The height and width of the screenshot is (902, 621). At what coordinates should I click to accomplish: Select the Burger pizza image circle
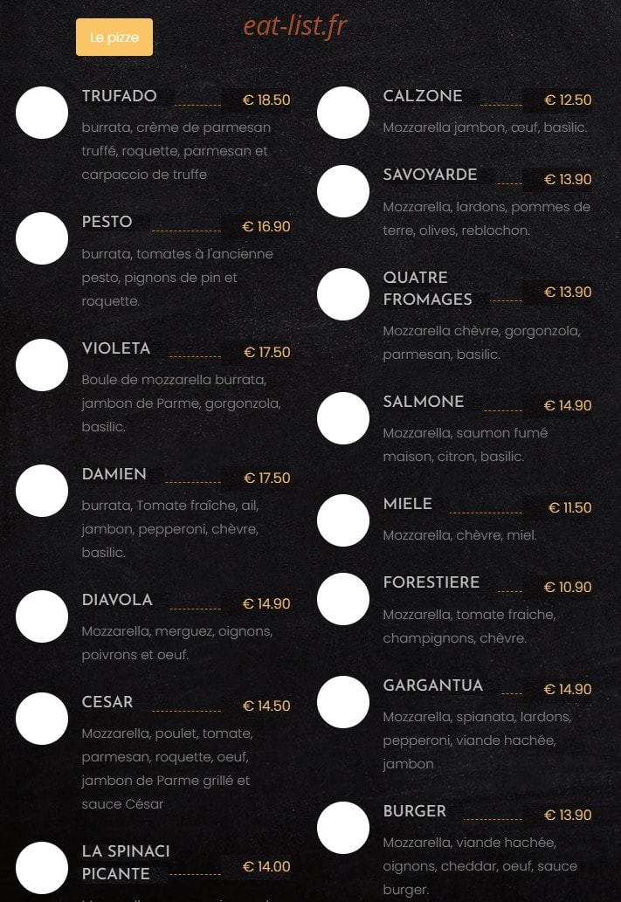click(x=343, y=828)
